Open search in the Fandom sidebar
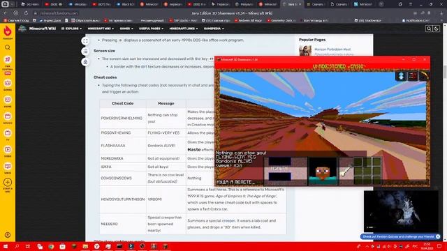Image resolution: width=447 pixels, height=251 pixels. point(8,47)
